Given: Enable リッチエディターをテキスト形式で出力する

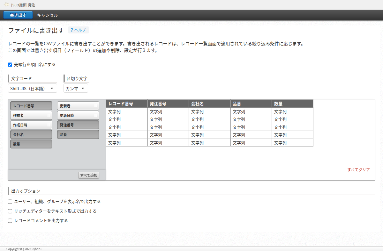Looking at the screenshot, I should click(10, 211).
